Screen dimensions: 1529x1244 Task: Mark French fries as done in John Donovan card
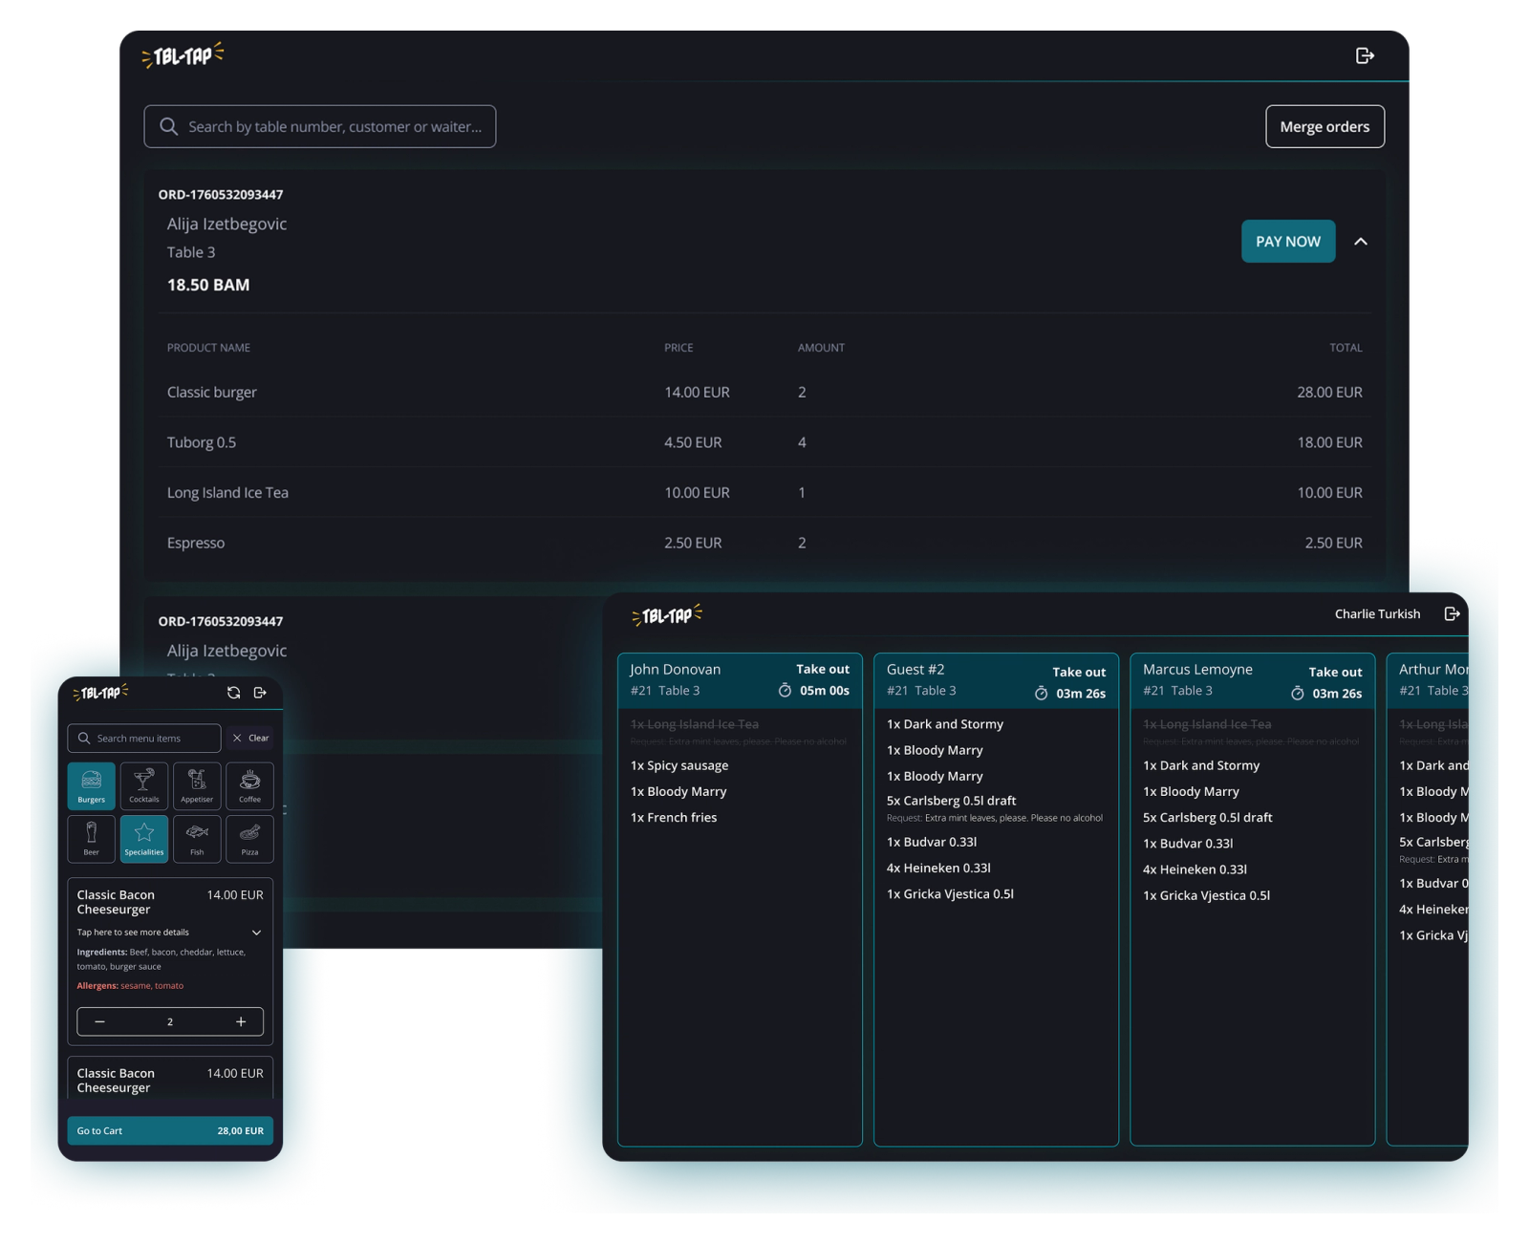(674, 818)
